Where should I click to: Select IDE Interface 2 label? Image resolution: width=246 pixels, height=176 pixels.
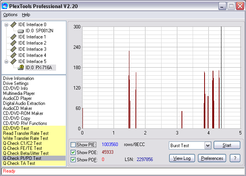32,43
